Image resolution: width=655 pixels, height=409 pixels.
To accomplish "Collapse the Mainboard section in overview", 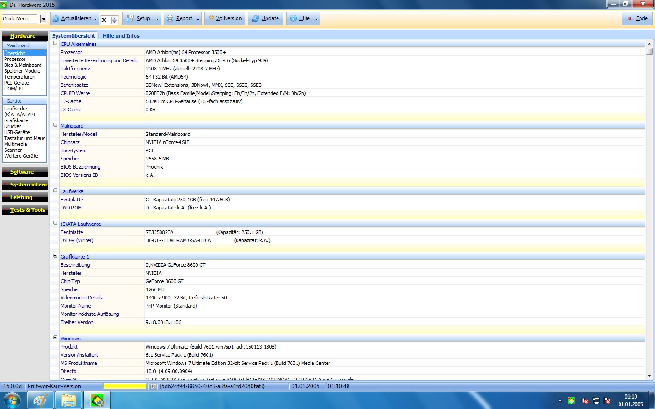I will [x=55, y=125].
